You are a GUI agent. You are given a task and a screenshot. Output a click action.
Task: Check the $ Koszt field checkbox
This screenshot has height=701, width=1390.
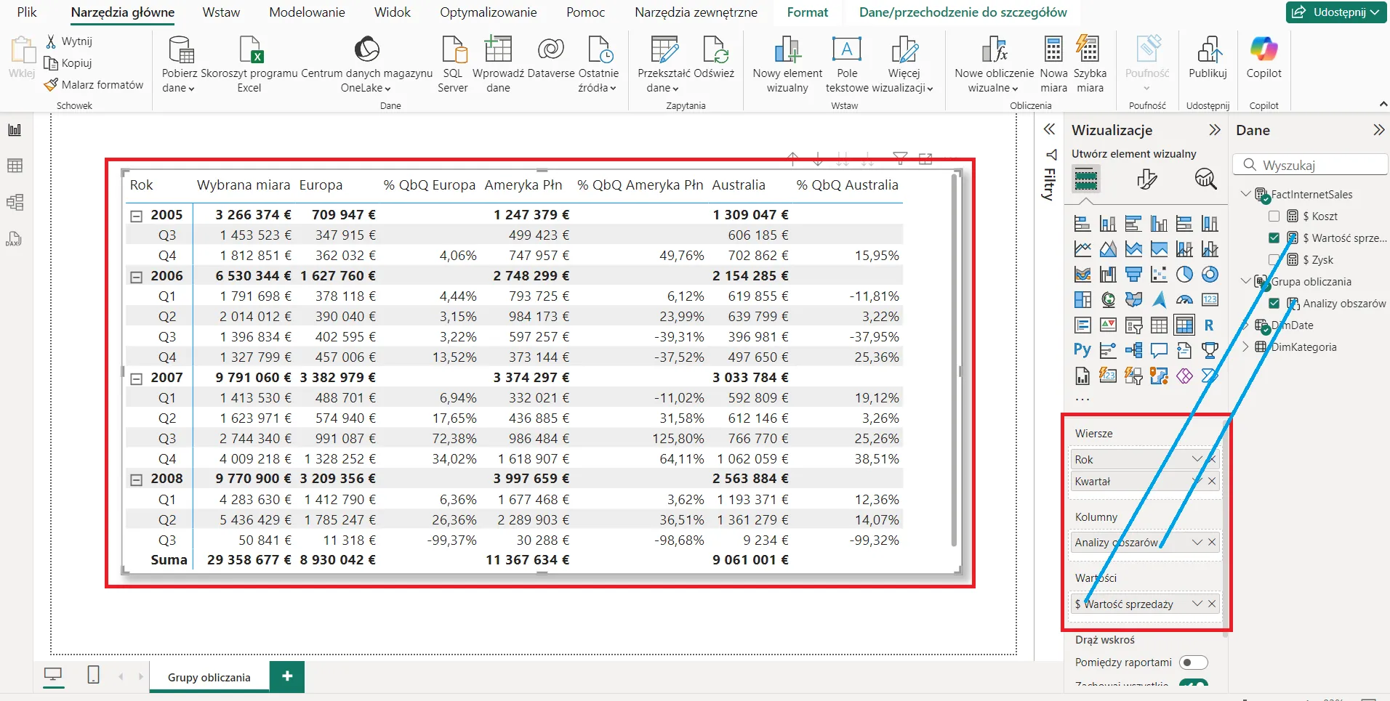[x=1274, y=216]
